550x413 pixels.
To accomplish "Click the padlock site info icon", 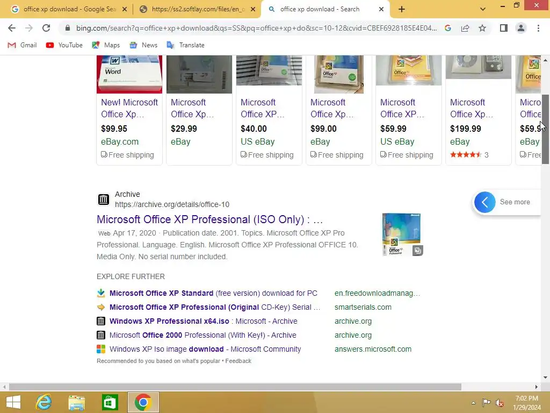I will [68, 28].
